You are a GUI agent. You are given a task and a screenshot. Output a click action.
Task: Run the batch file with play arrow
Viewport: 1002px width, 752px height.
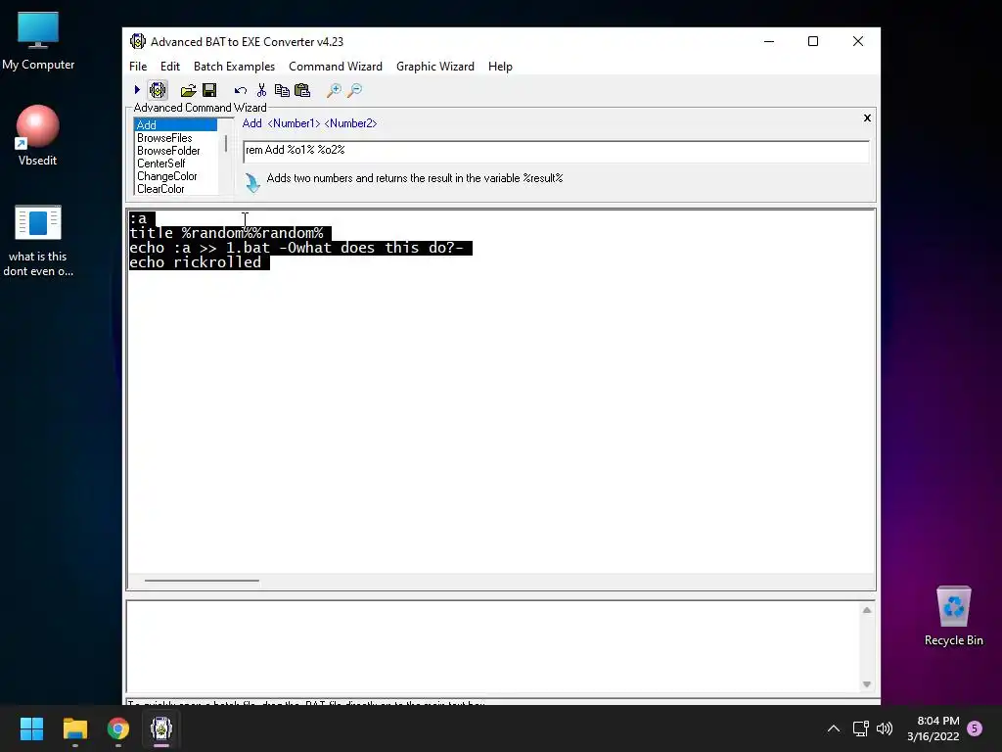137,90
